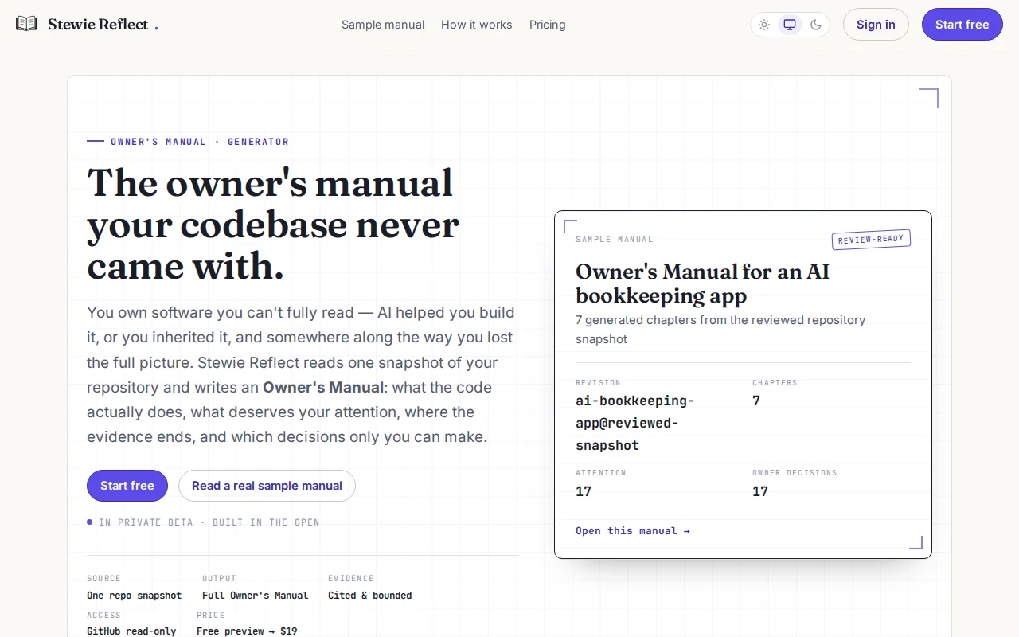This screenshot has width=1019, height=637.
Task: Follow the Open this manual link
Action: point(633,530)
